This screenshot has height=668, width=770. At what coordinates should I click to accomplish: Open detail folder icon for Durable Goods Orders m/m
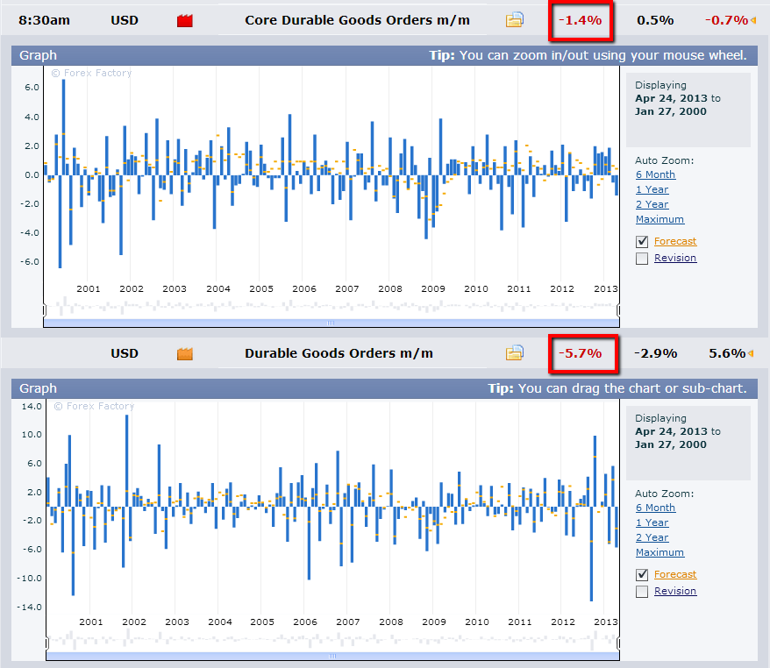pos(515,353)
